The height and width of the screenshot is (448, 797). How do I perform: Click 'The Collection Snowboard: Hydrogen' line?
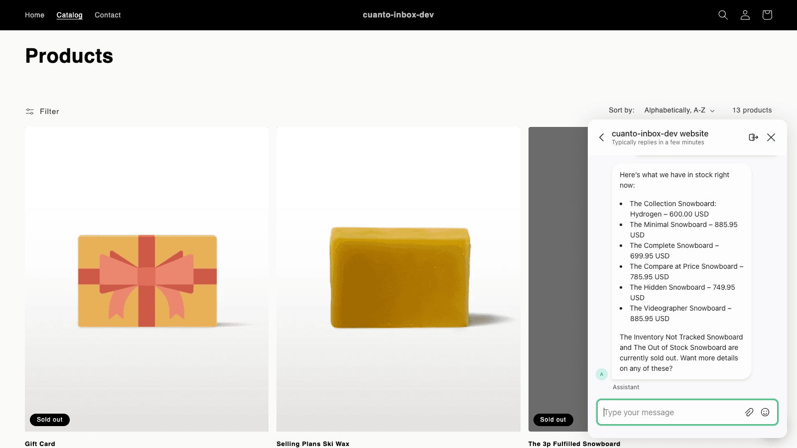(673, 209)
